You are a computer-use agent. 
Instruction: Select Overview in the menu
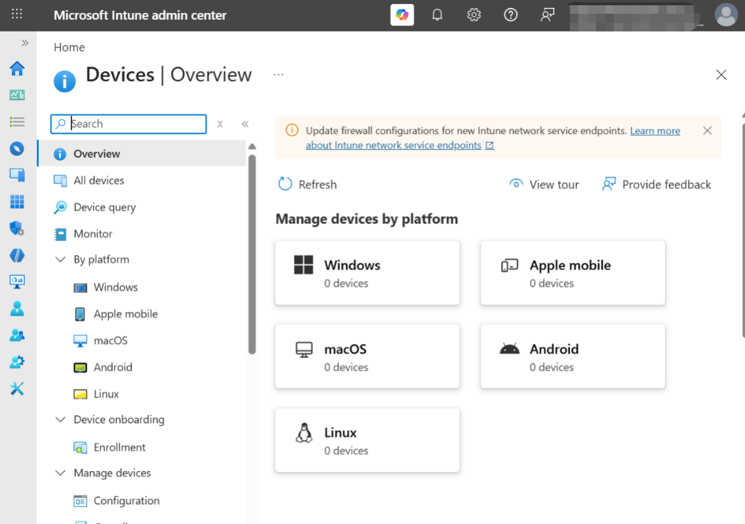click(142, 154)
